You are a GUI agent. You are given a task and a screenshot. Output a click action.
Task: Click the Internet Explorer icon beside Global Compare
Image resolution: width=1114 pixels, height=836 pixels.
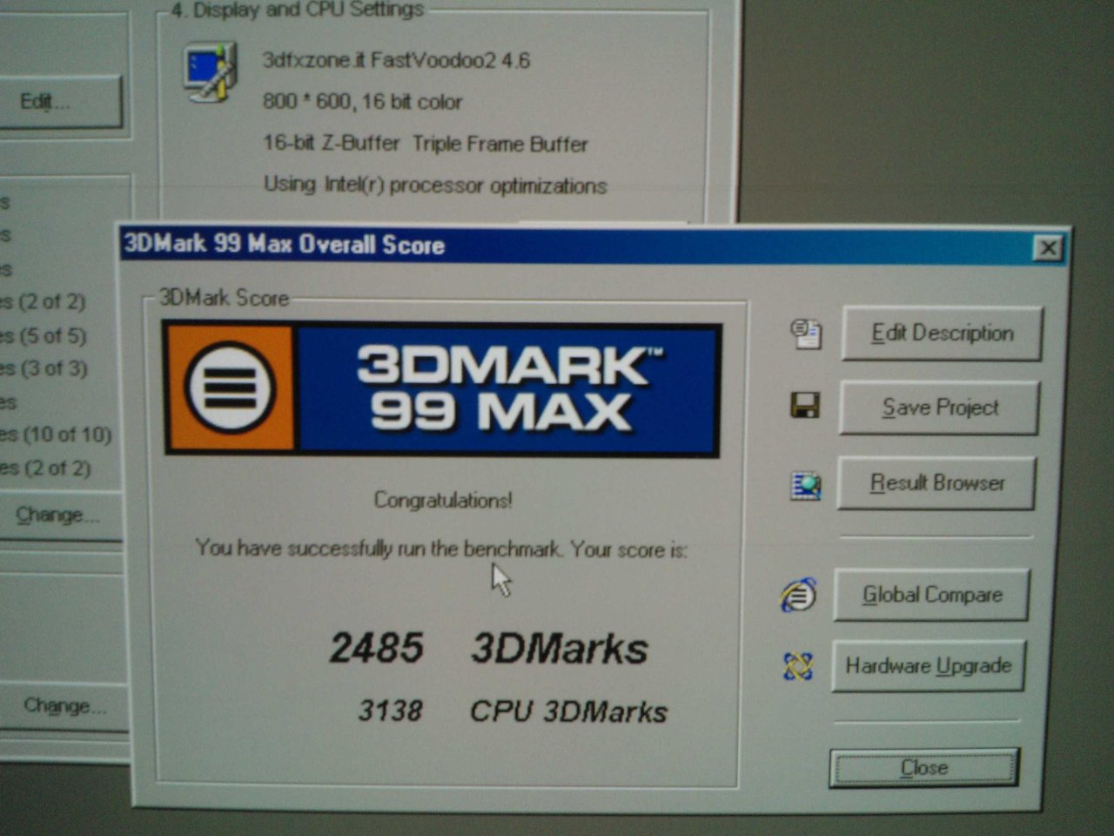coord(798,595)
